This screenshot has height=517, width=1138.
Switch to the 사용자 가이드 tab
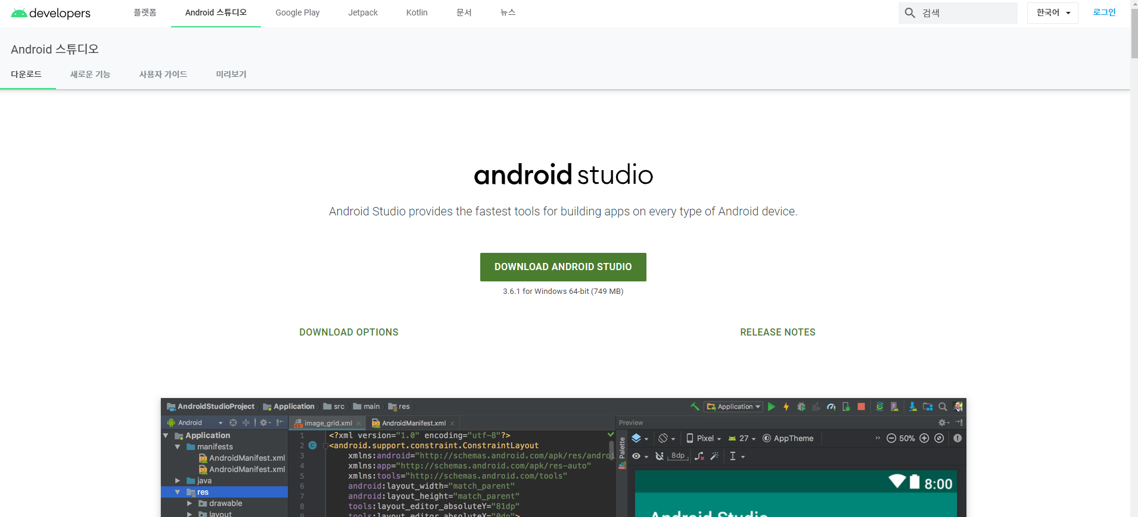point(163,74)
